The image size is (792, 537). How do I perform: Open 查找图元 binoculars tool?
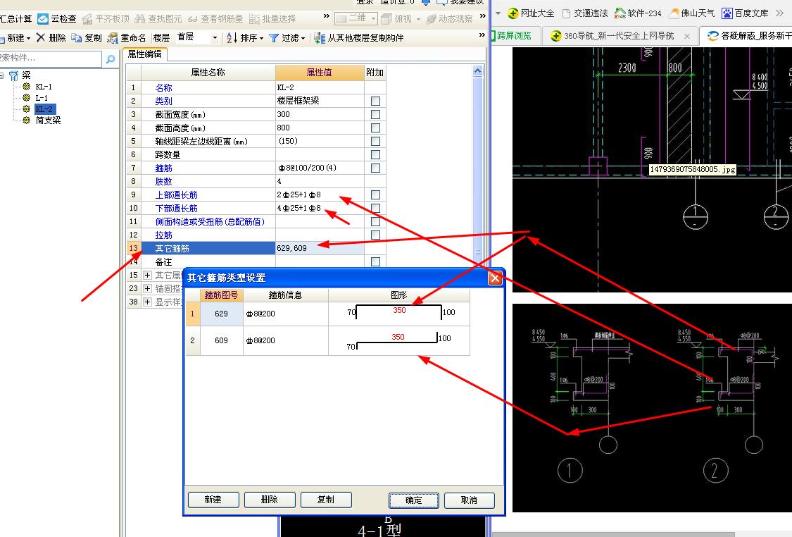point(140,19)
